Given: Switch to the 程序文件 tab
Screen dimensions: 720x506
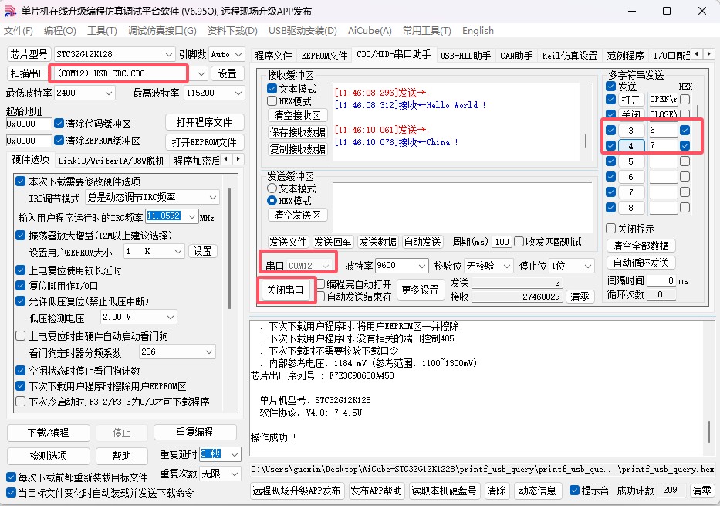Looking at the screenshot, I should [x=274, y=56].
